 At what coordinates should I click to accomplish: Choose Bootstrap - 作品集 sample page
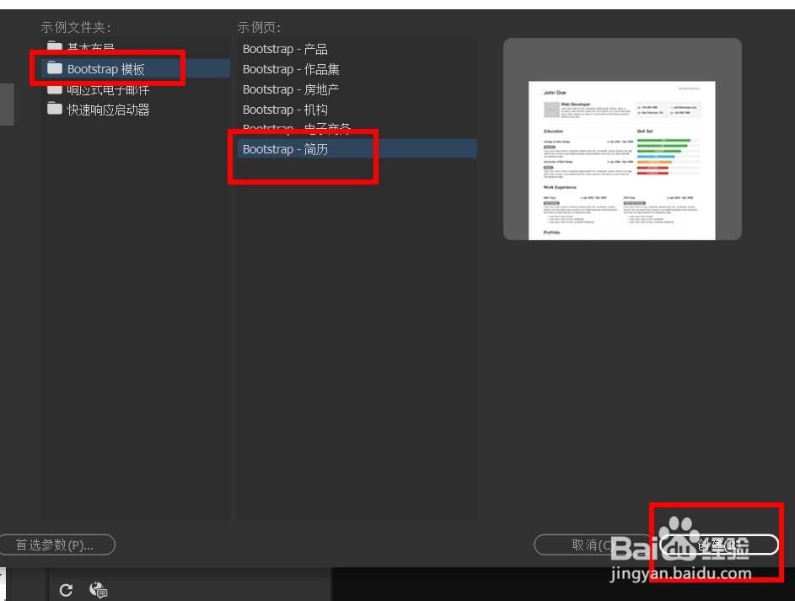(357, 69)
